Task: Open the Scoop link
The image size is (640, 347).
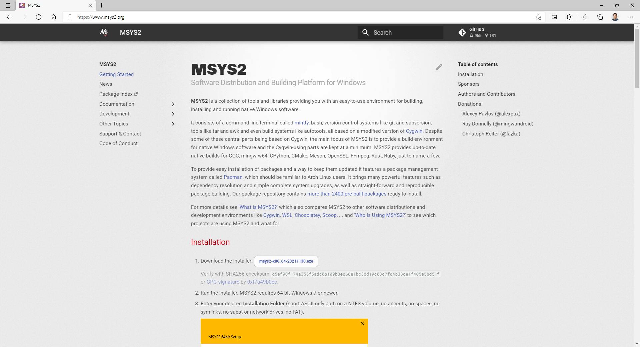Action: (x=329, y=215)
